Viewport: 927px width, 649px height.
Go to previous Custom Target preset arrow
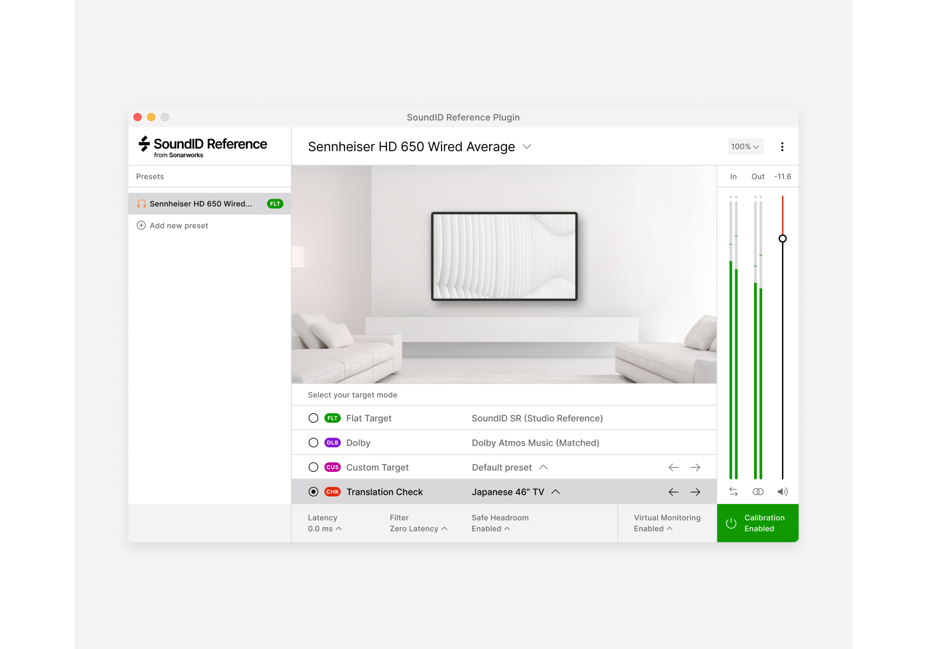[x=673, y=467]
